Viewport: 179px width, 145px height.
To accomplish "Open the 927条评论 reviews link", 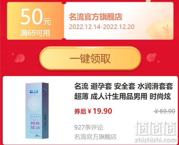I will (x=89, y=127).
